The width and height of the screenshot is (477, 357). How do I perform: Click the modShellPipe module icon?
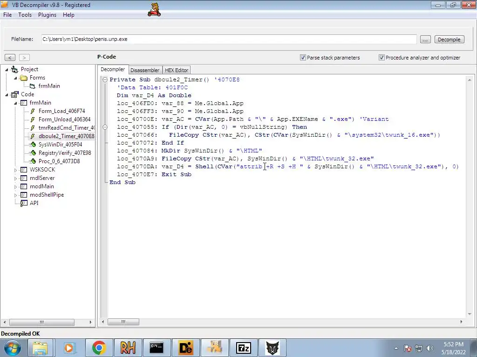tap(23, 195)
